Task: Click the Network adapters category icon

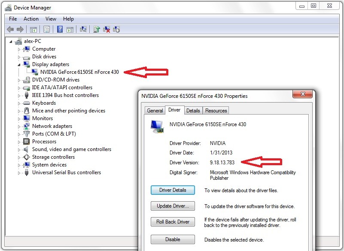Action: 27,126
